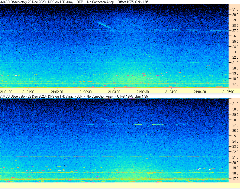Click 24.0 frequency label in LCP panel
This screenshot has height=189, width=240.
pos(235,141)
